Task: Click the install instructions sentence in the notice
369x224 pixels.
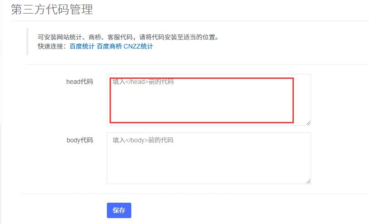Action: pos(129,37)
